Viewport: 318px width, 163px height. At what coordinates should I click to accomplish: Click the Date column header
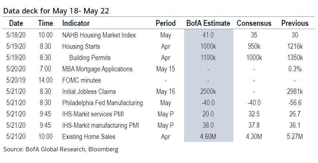tap(16, 23)
